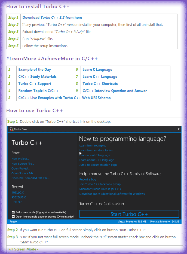Click Learn about C language link
Screen dimensions: 187x254
pyautogui.click(x=94, y=155)
